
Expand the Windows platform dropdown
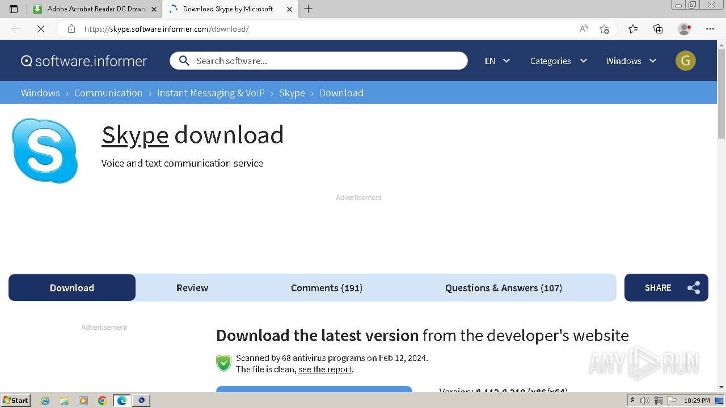631,61
